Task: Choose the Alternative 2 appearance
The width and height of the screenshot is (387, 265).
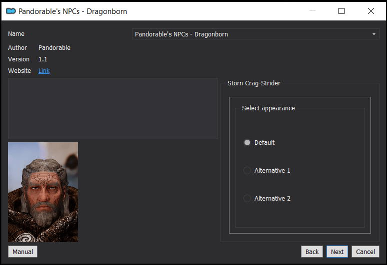Action: pos(267,199)
